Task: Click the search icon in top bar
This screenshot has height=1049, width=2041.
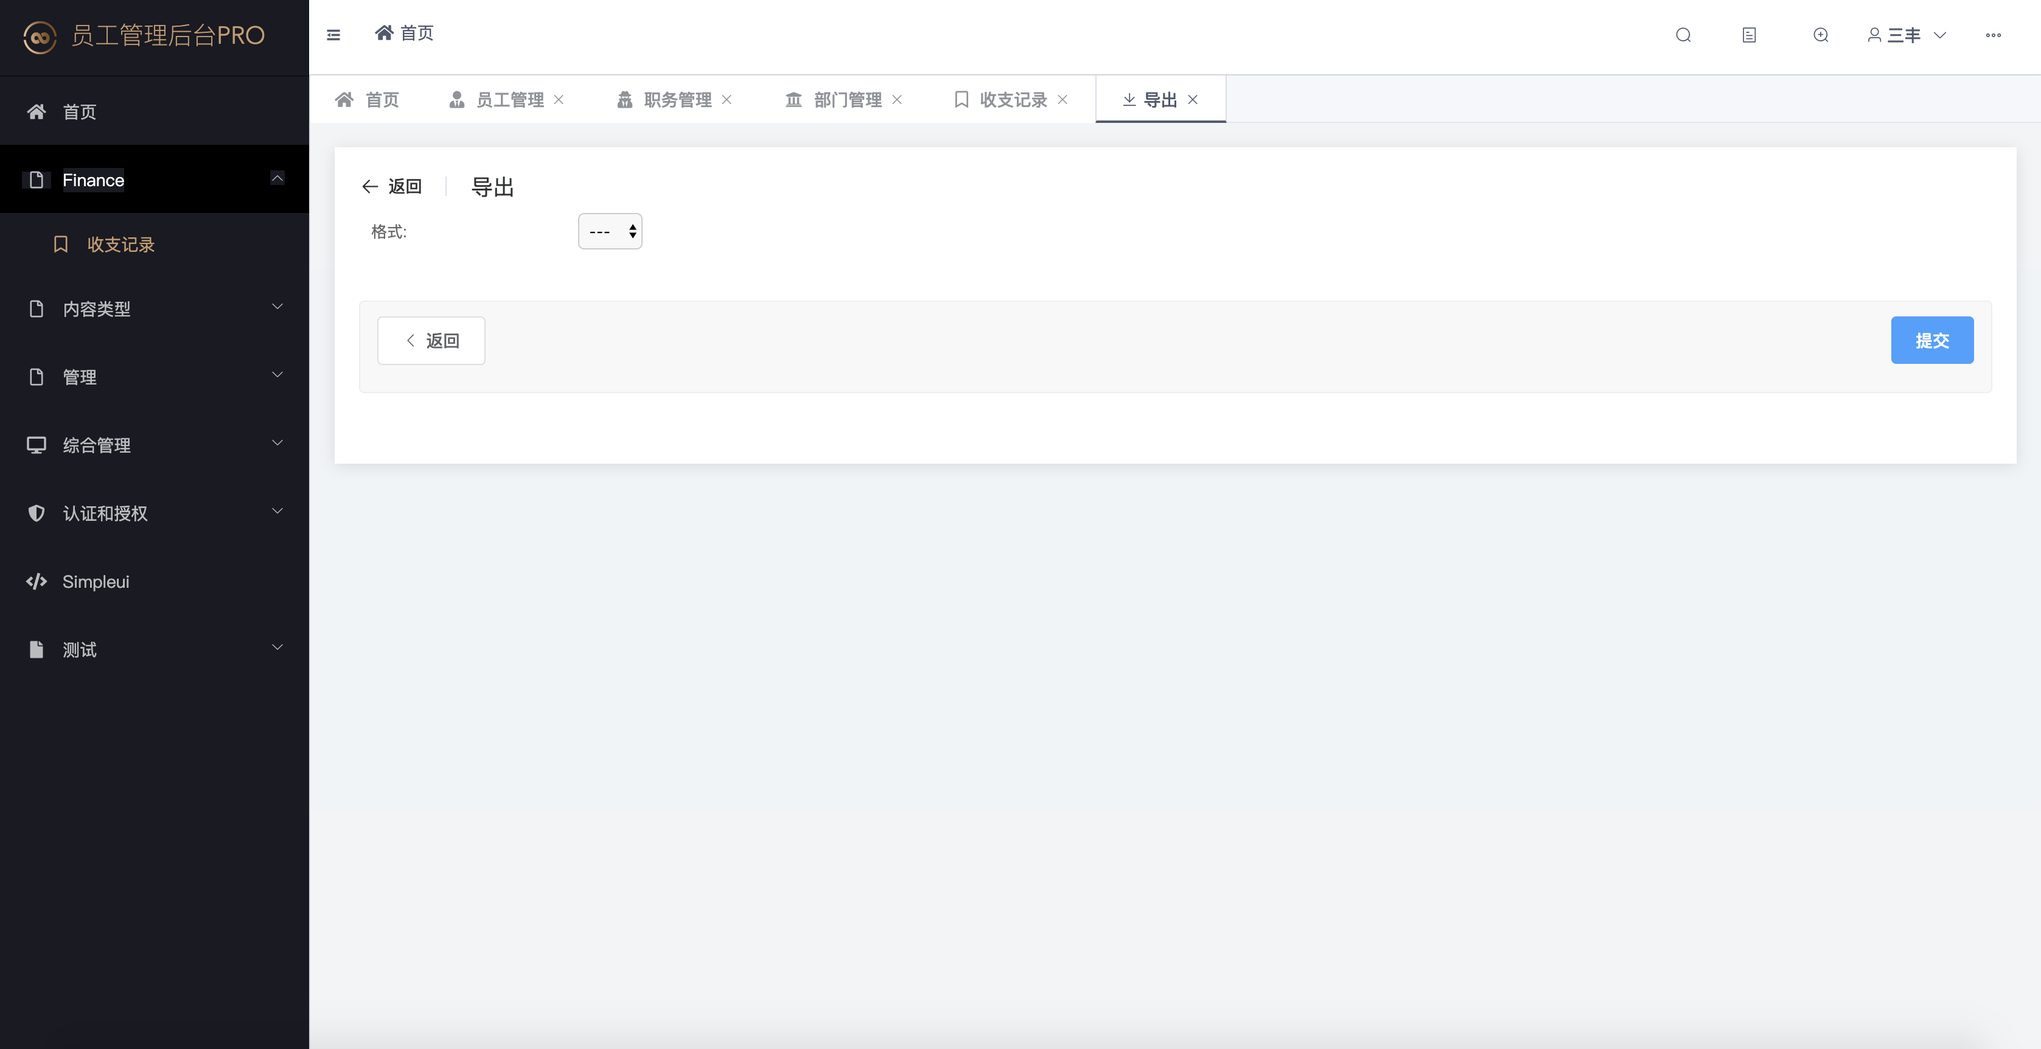Action: point(1683,35)
